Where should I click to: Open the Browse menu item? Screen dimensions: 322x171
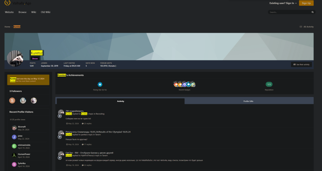click(x=23, y=12)
